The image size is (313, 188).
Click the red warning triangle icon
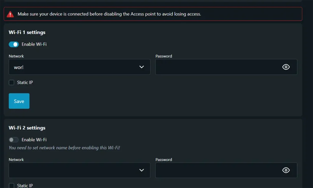(x=10, y=14)
